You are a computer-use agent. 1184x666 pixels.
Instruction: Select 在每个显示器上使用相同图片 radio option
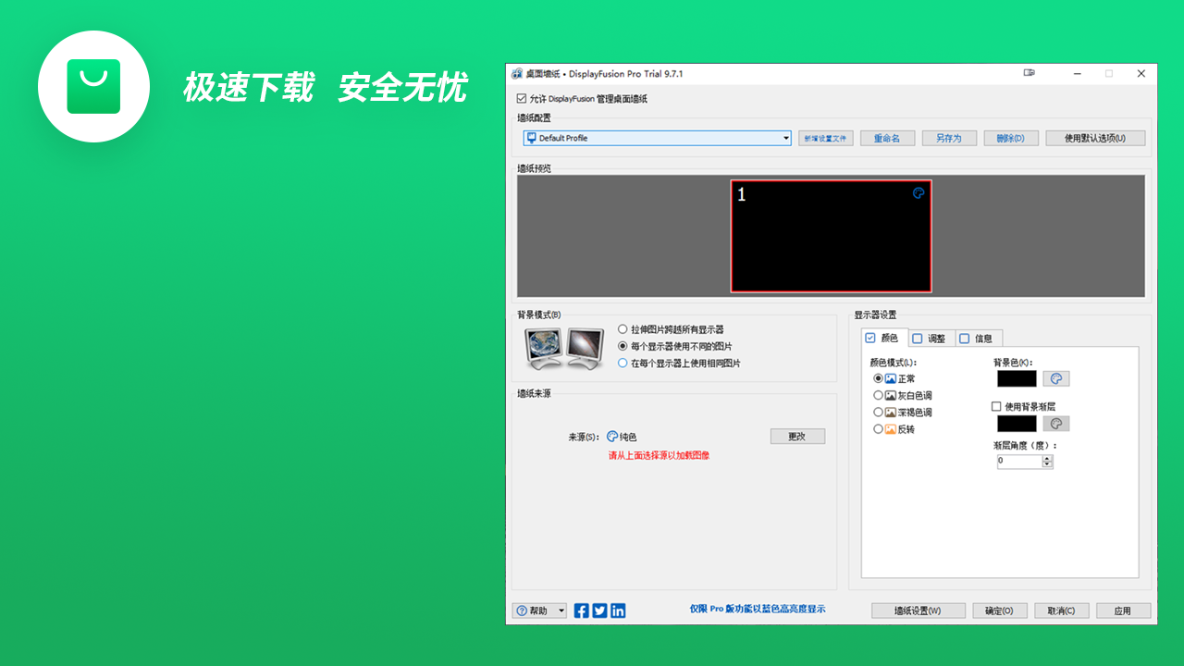pos(623,364)
